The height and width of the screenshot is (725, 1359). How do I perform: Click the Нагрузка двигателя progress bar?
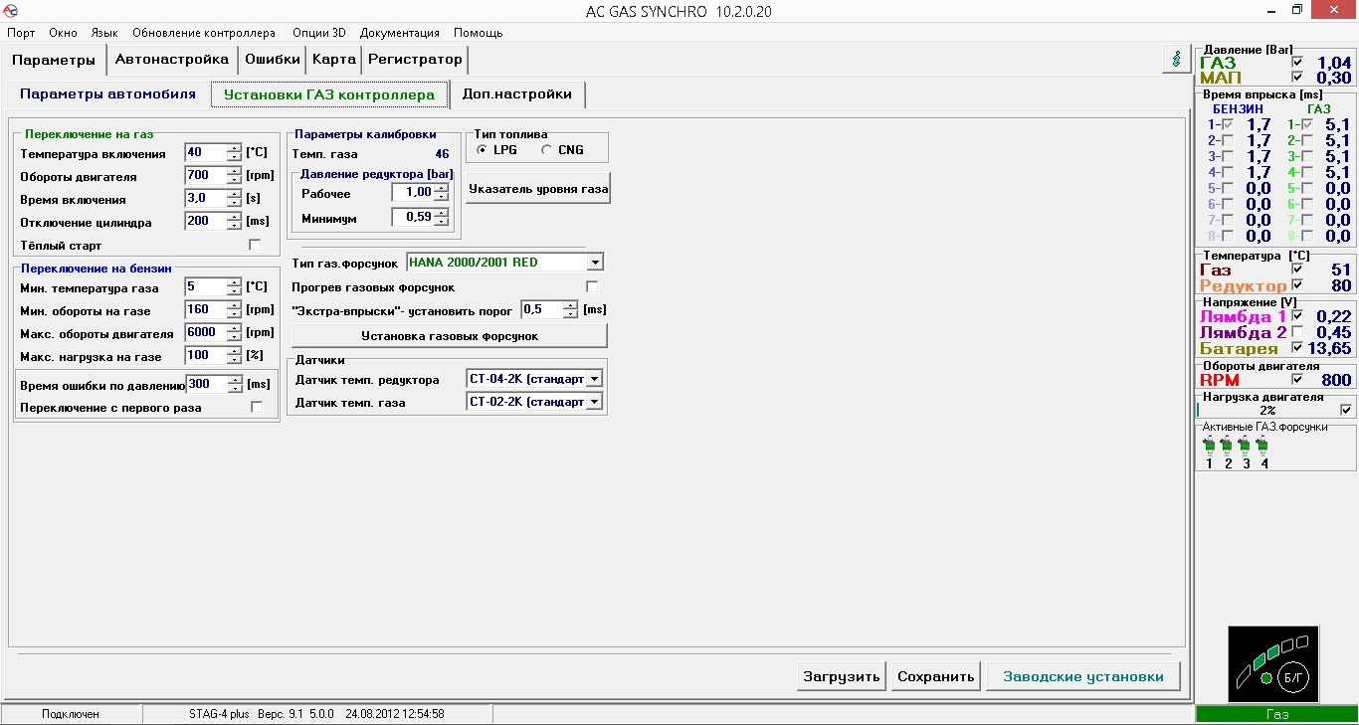pyautogui.click(x=1266, y=410)
